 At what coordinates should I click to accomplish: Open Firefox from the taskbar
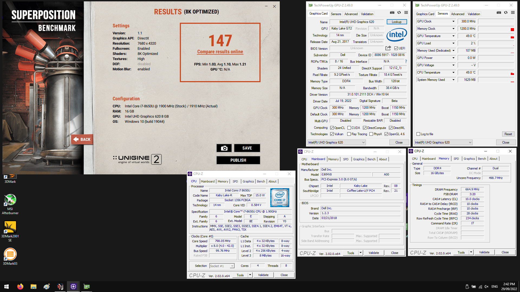click(20, 287)
